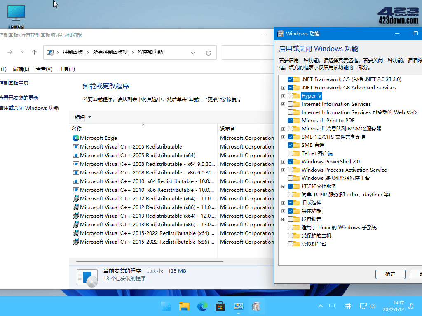Enable Windows Subsystem for Linux checkbox
This screenshot has height=316, width=422.
tap(290, 227)
